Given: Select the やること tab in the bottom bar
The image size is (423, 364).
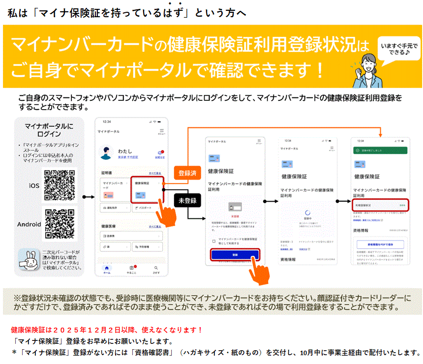Looking at the screenshot, I should pyautogui.click(x=132, y=270).
